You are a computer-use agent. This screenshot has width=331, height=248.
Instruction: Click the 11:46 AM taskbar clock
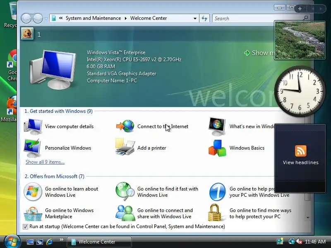tap(315, 242)
